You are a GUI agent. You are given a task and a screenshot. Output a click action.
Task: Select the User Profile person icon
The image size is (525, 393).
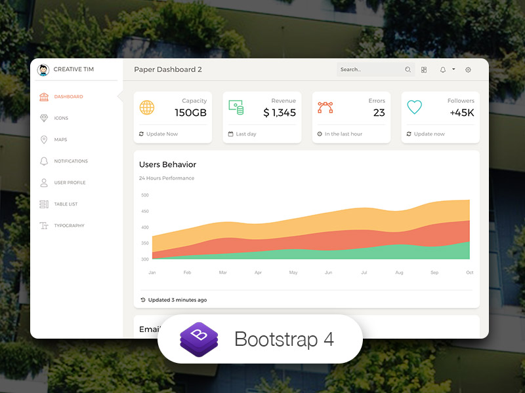pyautogui.click(x=43, y=183)
